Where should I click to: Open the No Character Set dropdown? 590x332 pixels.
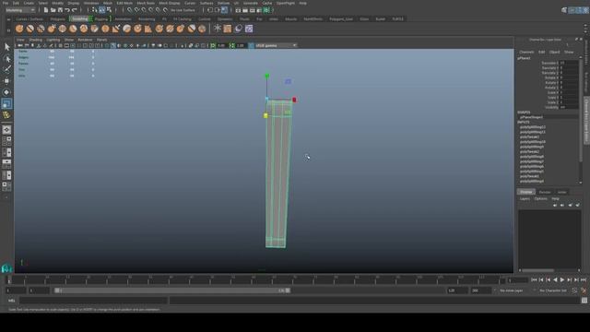pyautogui.click(x=553, y=290)
